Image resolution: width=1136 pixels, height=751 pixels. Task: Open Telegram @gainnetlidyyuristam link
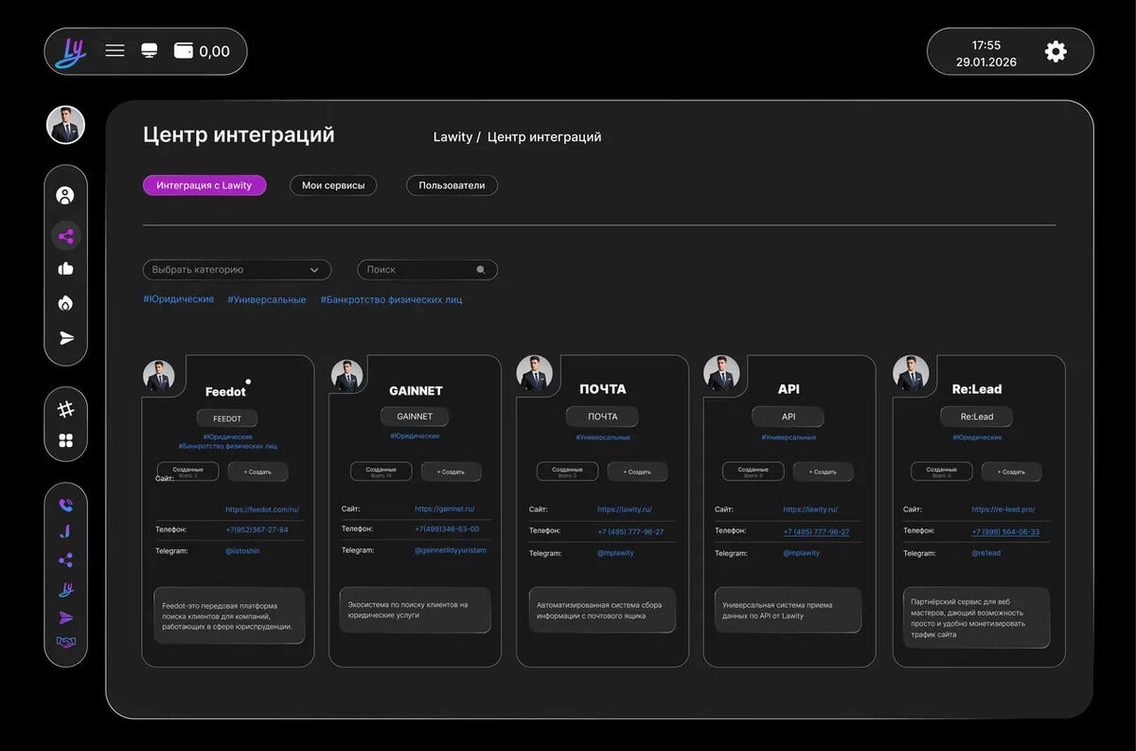coord(451,550)
